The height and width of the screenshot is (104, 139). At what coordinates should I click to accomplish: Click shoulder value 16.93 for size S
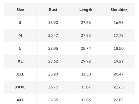(x=119, y=23)
